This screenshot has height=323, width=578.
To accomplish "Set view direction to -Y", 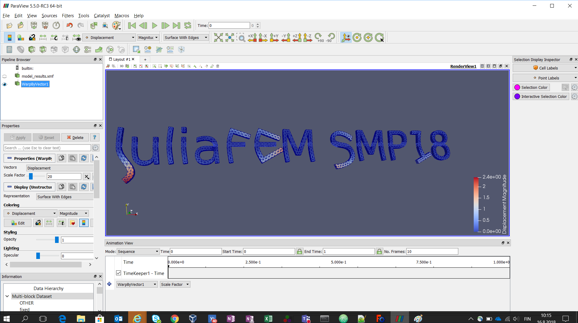I will coord(286,37).
